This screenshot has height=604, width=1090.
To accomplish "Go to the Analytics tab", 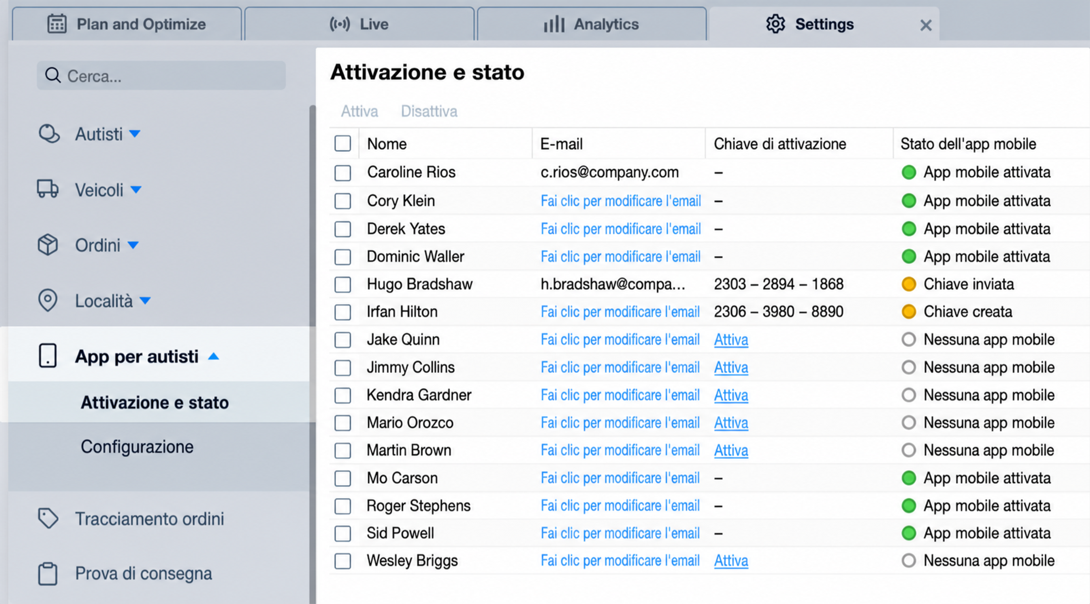I will pyautogui.click(x=592, y=24).
